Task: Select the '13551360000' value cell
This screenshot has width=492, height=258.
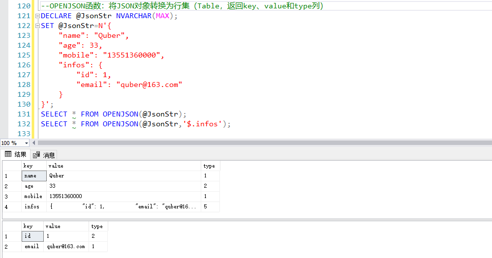Action: tap(123, 196)
